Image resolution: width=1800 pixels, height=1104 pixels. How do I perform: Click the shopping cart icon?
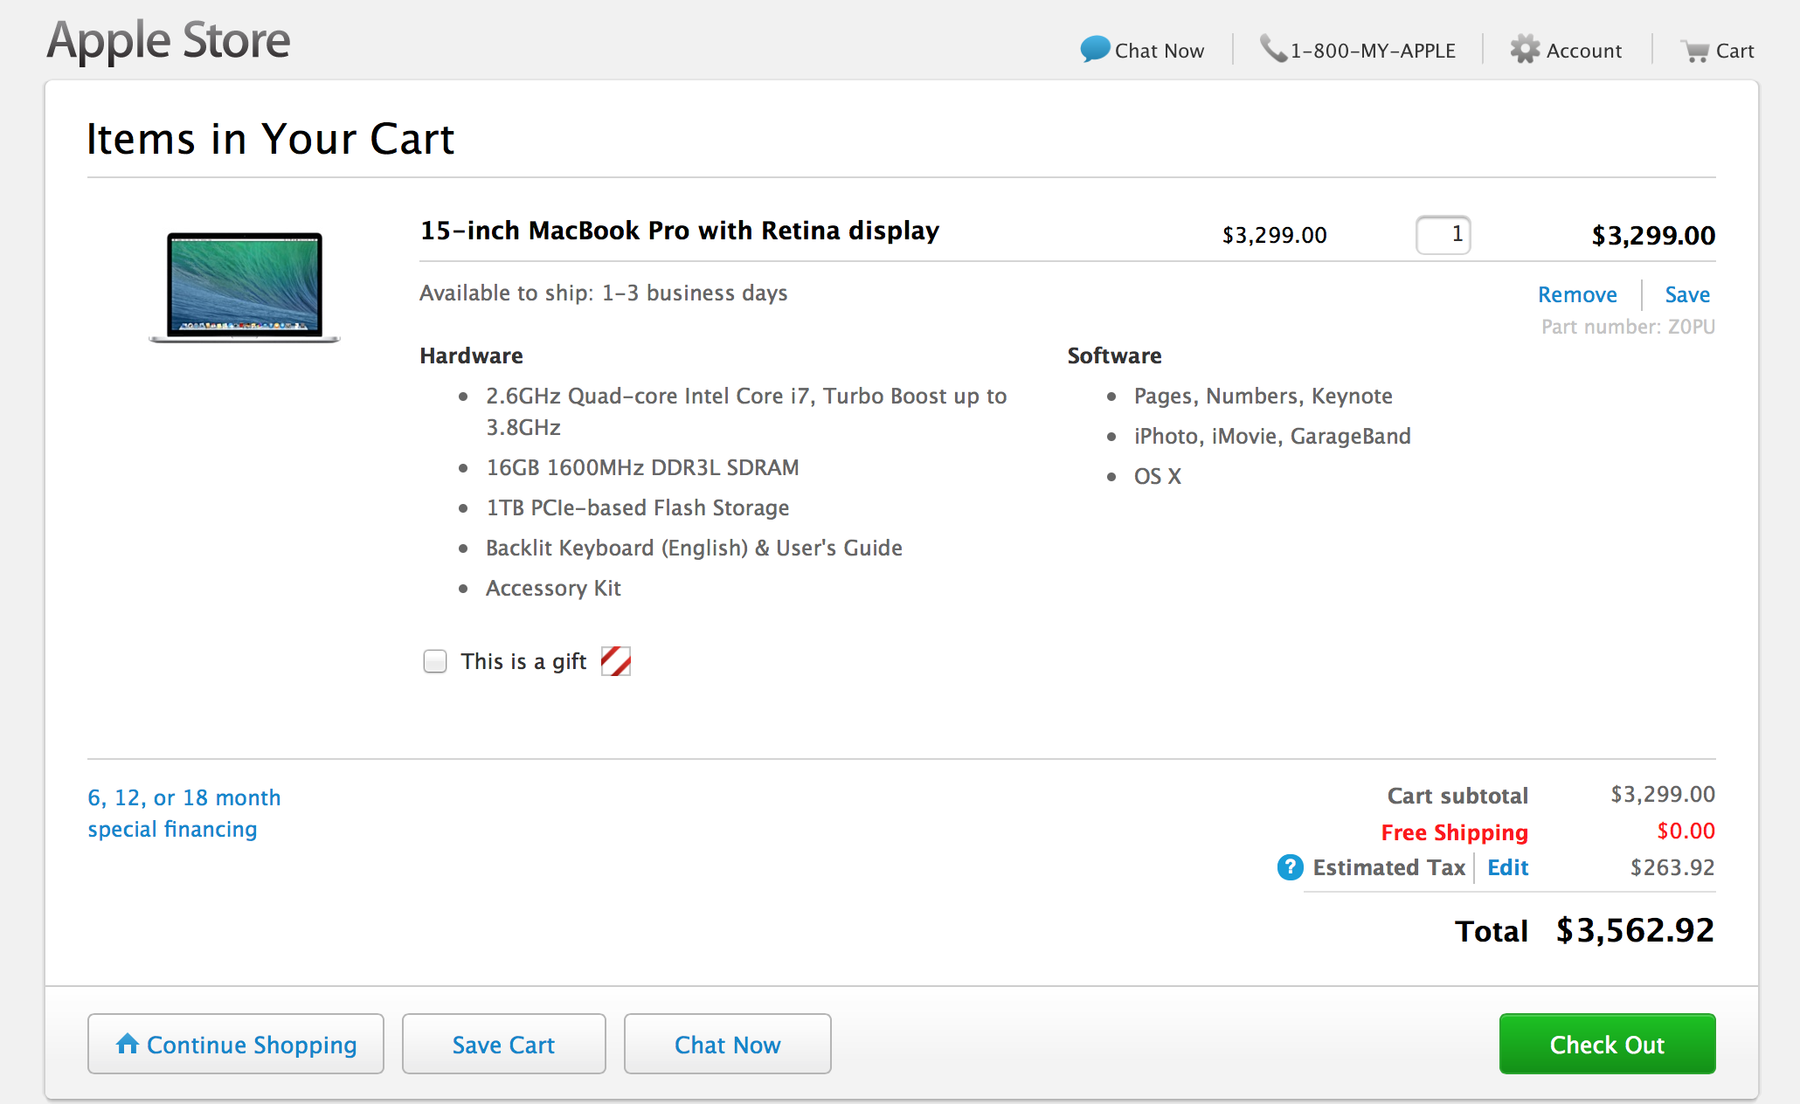tap(1694, 52)
